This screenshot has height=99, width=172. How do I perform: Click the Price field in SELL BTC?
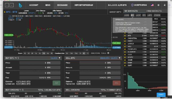coord(100,63)
